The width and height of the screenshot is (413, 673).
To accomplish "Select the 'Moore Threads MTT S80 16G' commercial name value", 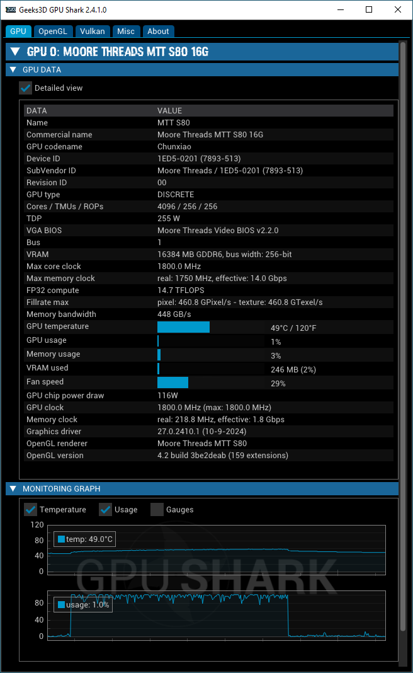I will click(x=210, y=135).
